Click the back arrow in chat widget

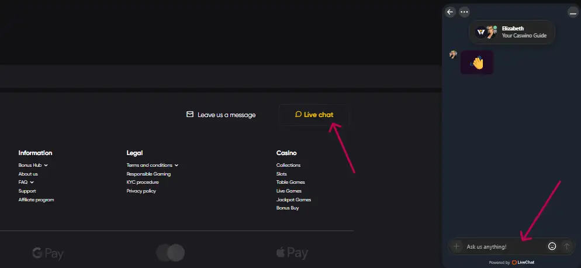(450, 12)
